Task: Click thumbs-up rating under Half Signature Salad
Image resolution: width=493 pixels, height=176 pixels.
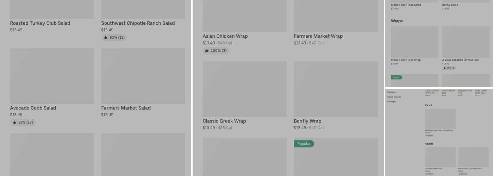Action: click(429, 136)
